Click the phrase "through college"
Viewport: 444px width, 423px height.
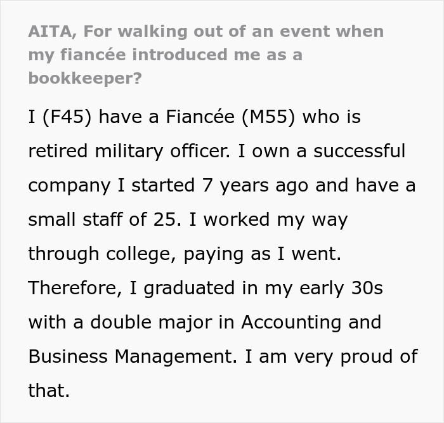tap(100, 254)
